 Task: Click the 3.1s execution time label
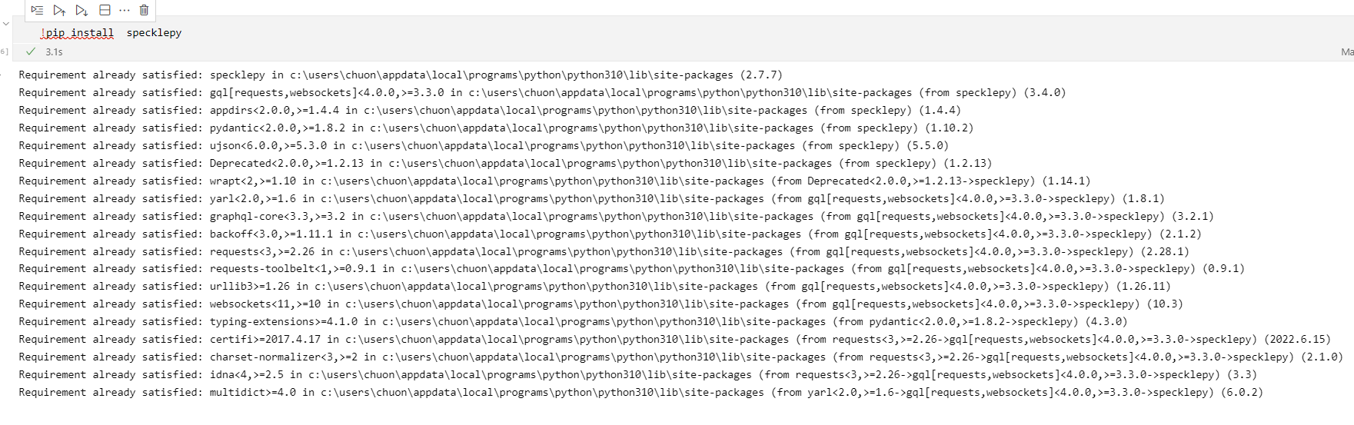click(54, 51)
